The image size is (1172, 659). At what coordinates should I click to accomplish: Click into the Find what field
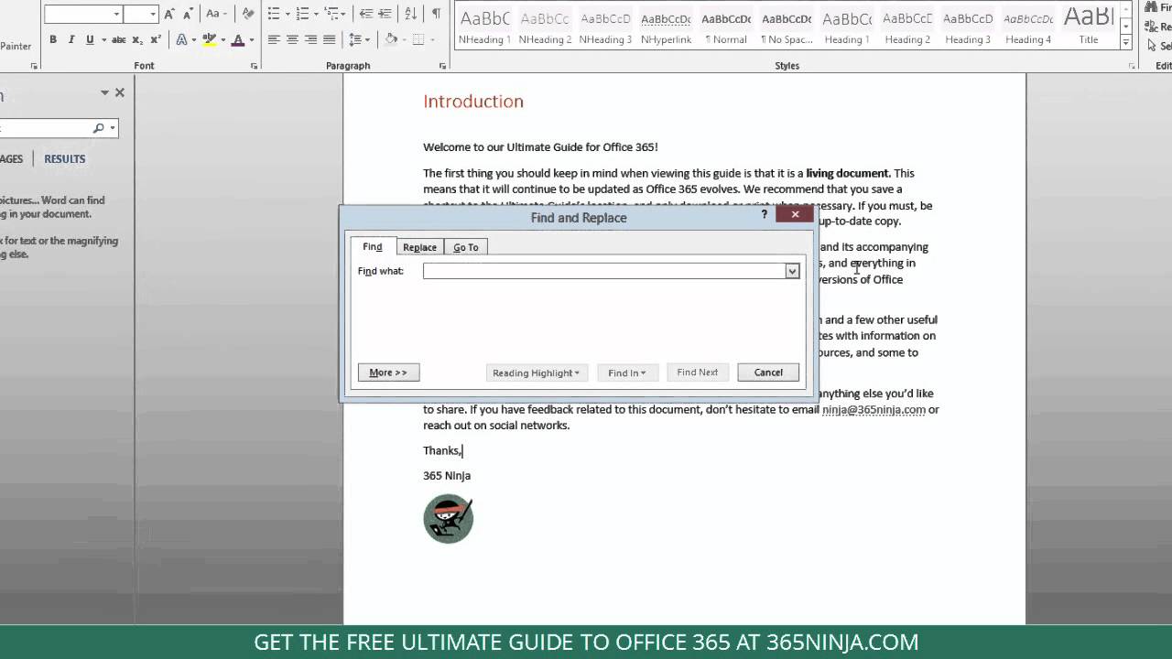[x=604, y=271]
